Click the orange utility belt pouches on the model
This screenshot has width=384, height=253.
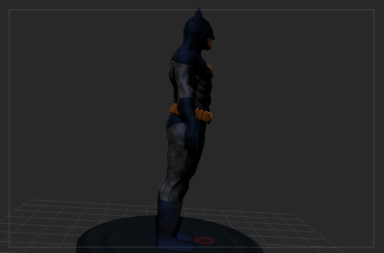(x=203, y=116)
